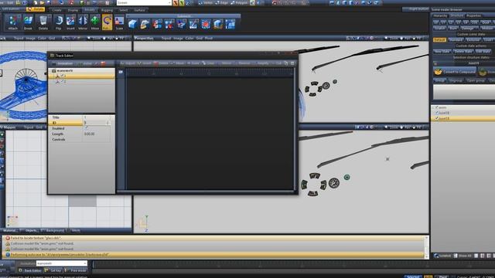Click the Open file folder icon
Screen dimensions: 495x278
click(42, 2)
